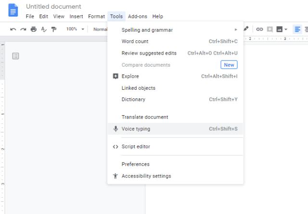Open the Help menu
Image resolution: width=308 pixels, height=214 pixels.
(x=158, y=16)
